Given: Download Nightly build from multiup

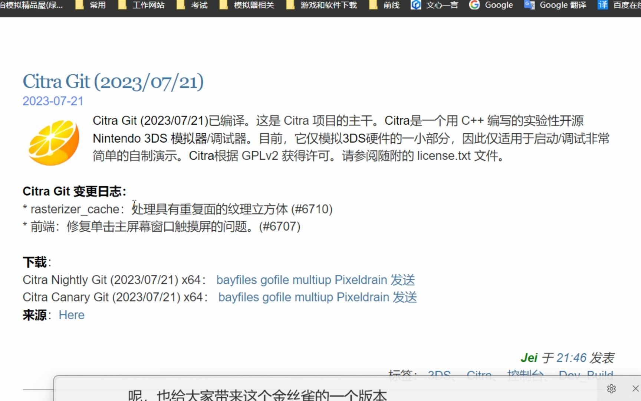Looking at the screenshot, I should pyautogui.click(x=312, y=280).
